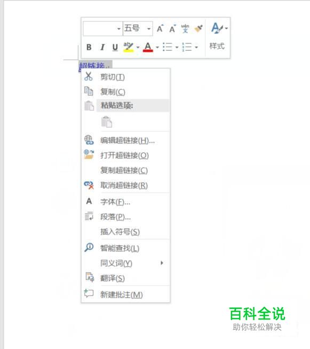
Task: Click the new comment bubble icon
Action: pos(89,294)
